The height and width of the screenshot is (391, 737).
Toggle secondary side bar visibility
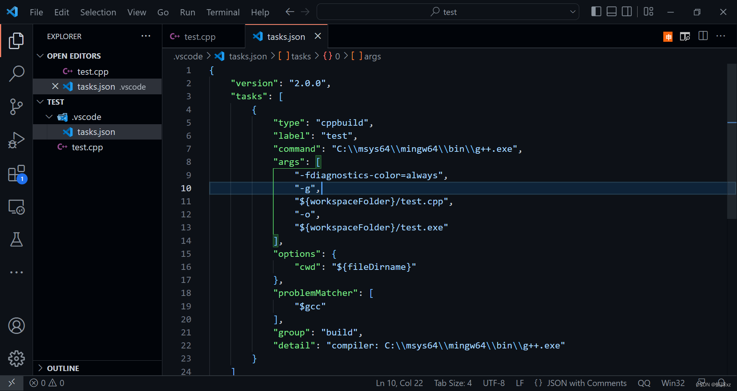coord(627,12)
